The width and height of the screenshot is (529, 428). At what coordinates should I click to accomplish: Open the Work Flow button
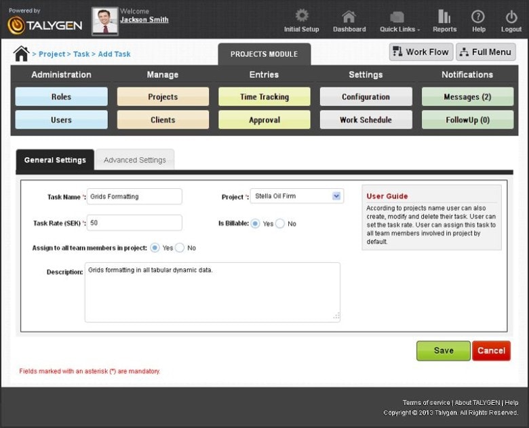pos(420,52)
